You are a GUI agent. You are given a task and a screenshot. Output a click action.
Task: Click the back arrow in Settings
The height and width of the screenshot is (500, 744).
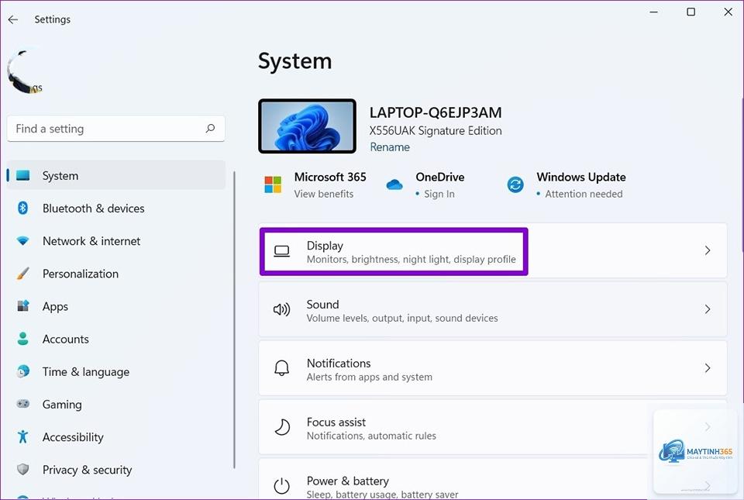tap(13, 19)
